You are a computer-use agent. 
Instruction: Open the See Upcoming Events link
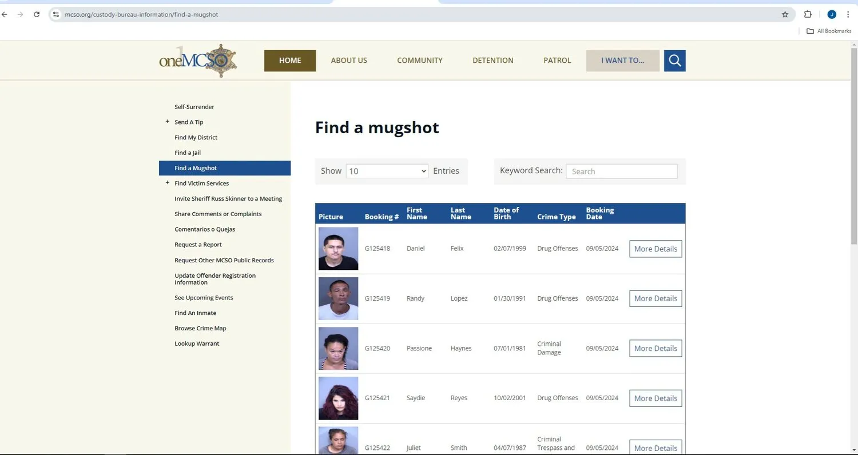pyautogui.click(x=204, y=298)
